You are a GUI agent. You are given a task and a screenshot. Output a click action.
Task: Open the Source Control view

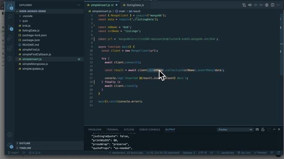[10, 27]
